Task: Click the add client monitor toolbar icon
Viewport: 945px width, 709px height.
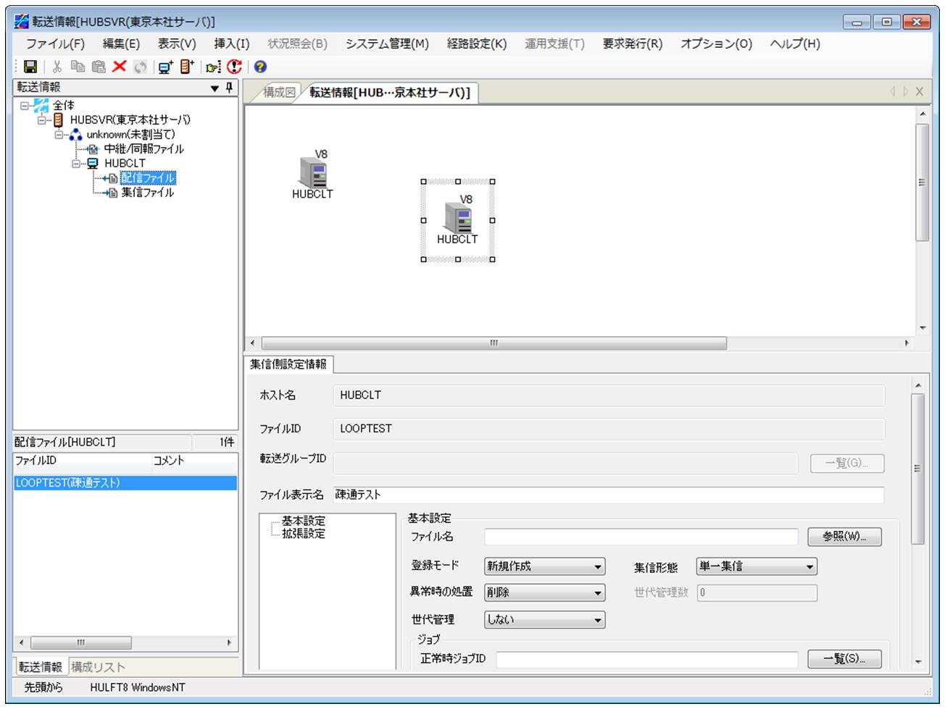Action: point(166,67)
